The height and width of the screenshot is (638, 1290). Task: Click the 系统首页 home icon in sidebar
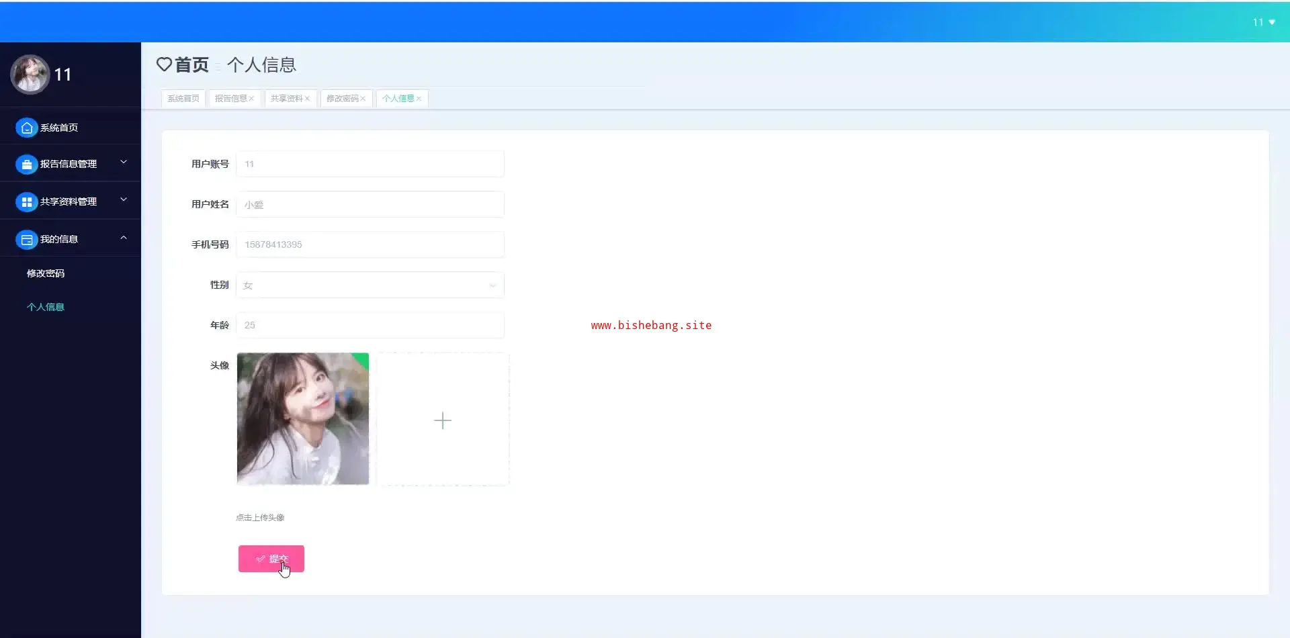tap(26, 128)
